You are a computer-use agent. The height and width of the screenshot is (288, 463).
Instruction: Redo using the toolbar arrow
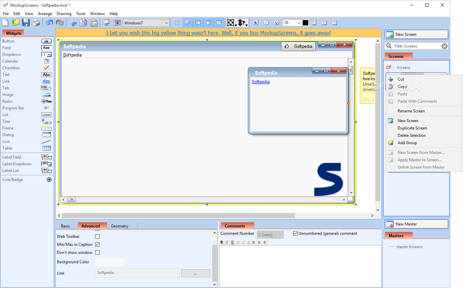[x=60, y=23]
